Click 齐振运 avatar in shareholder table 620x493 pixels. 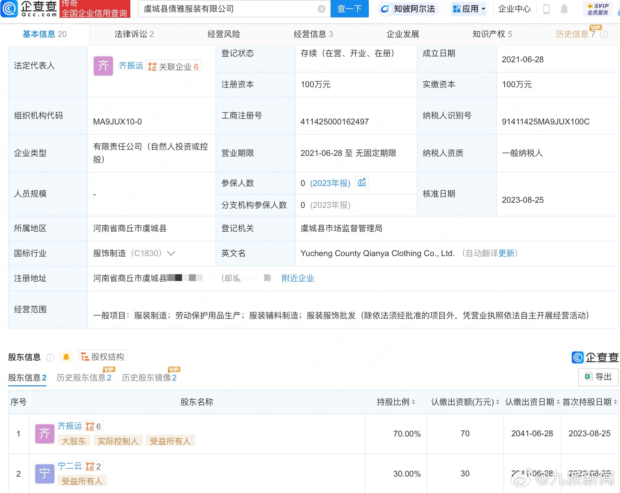44,434
